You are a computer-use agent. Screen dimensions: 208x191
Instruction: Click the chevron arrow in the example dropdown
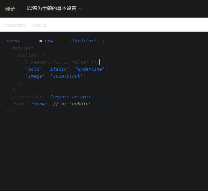tap(80, 9)
